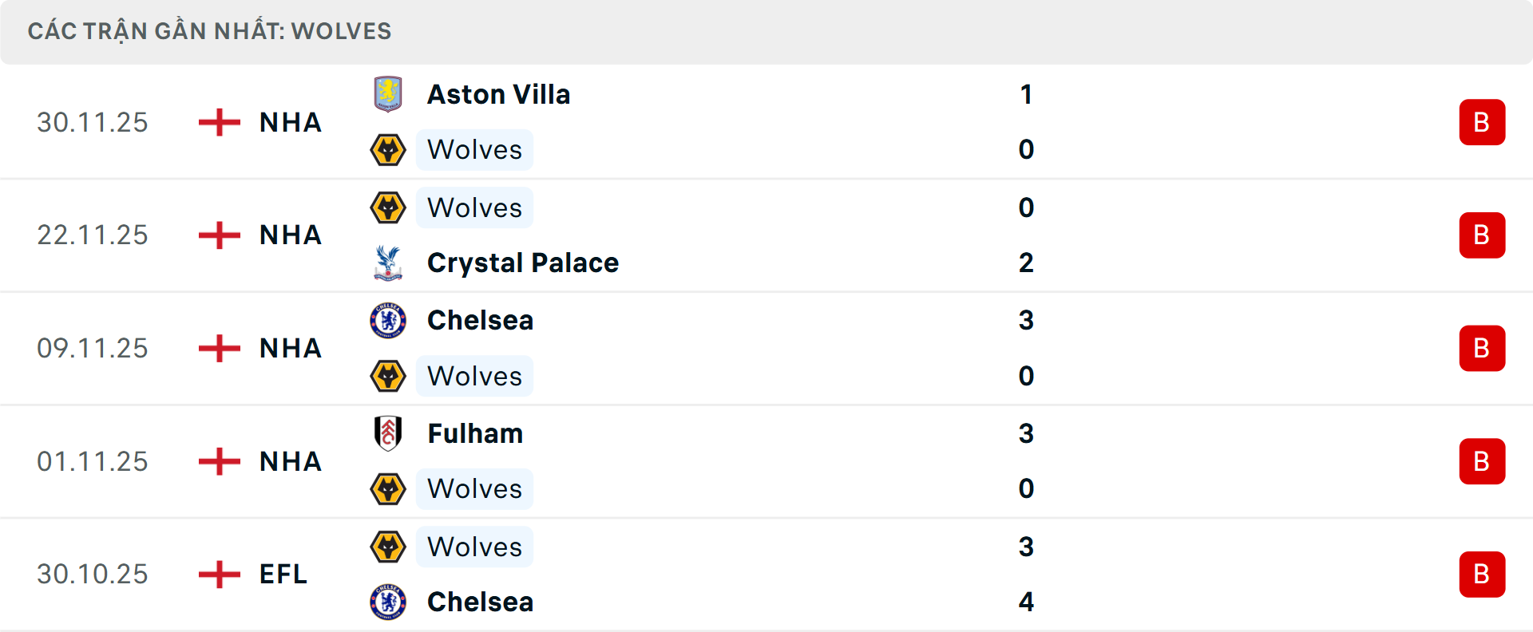Click the Aston Villa club crest
The width and height of the screenshot is (1533, 632).
click(388, 94)
